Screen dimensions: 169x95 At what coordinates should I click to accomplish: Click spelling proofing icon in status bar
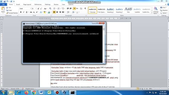click(x=22, y=89)
